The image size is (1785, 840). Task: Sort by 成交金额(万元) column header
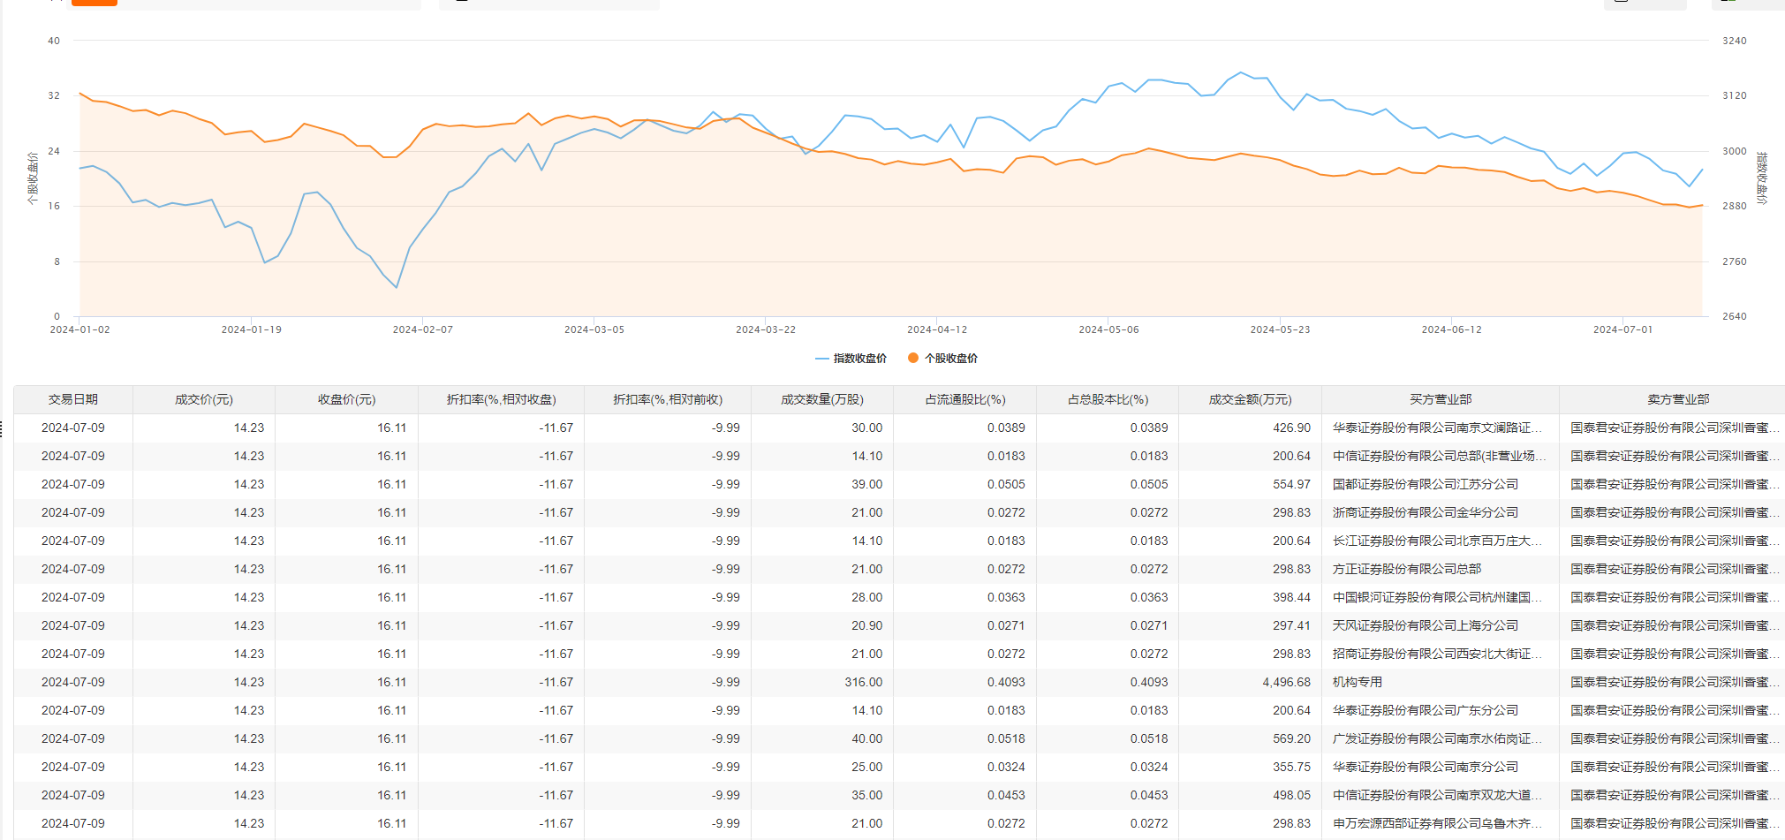click(1250, 399)
